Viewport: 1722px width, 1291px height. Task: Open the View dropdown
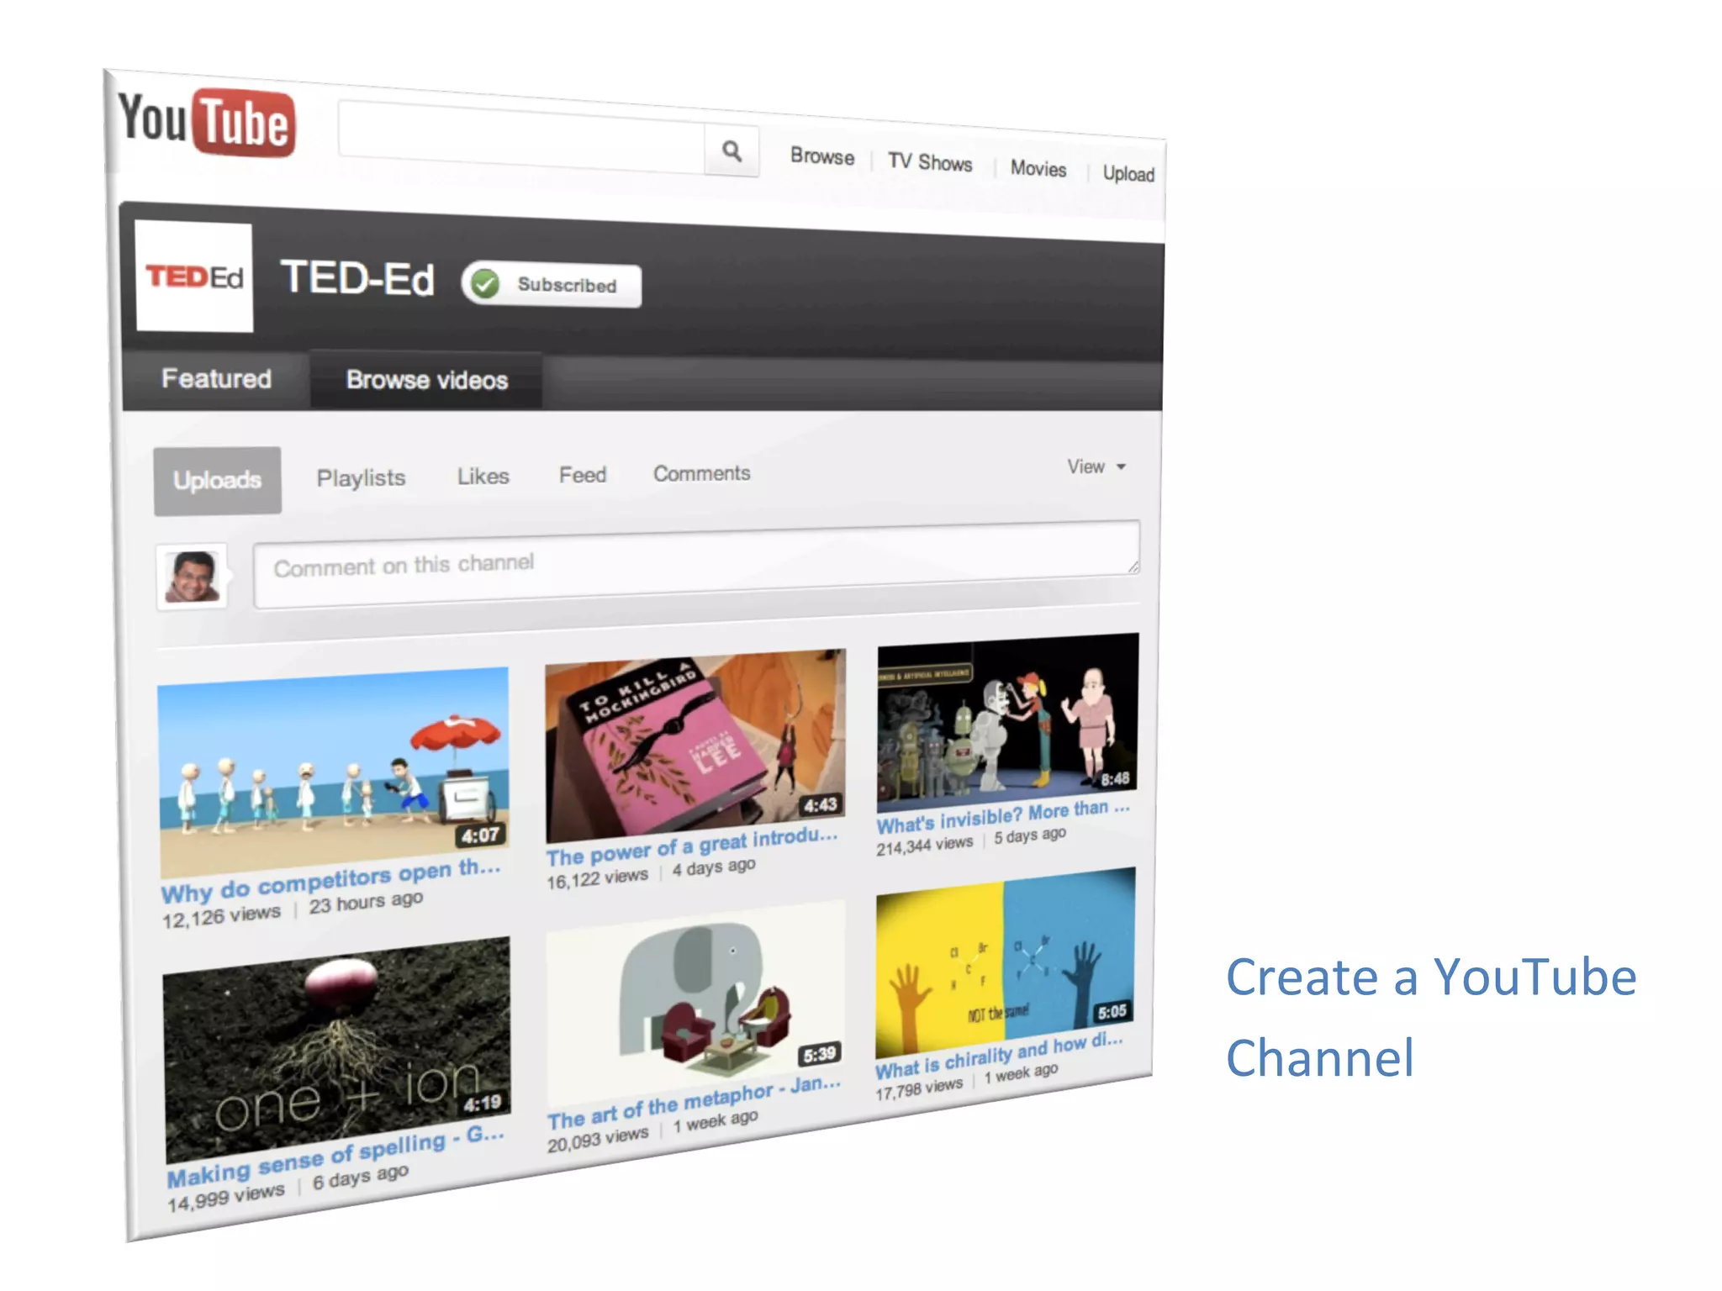click(x=1096, y=466)
